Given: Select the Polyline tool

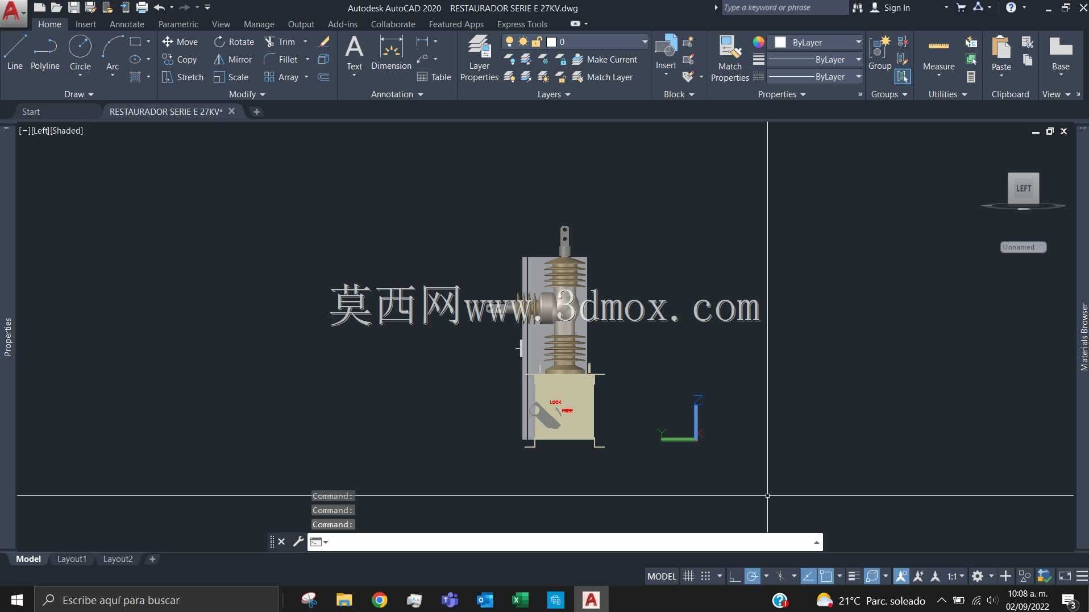Looking at the screenshot, I should point(45,52).
